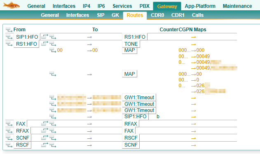This screenshot has width=260, height=154.
Task: Click the route arrow between SIP1:HFO and RS1:HFO
Action: click(x=89, y=37)
